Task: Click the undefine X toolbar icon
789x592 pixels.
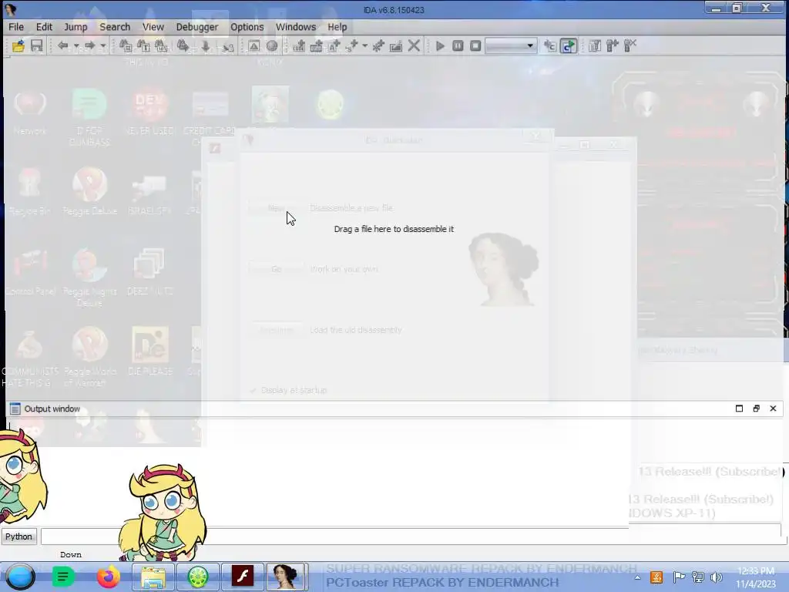Action: [414, 46]
